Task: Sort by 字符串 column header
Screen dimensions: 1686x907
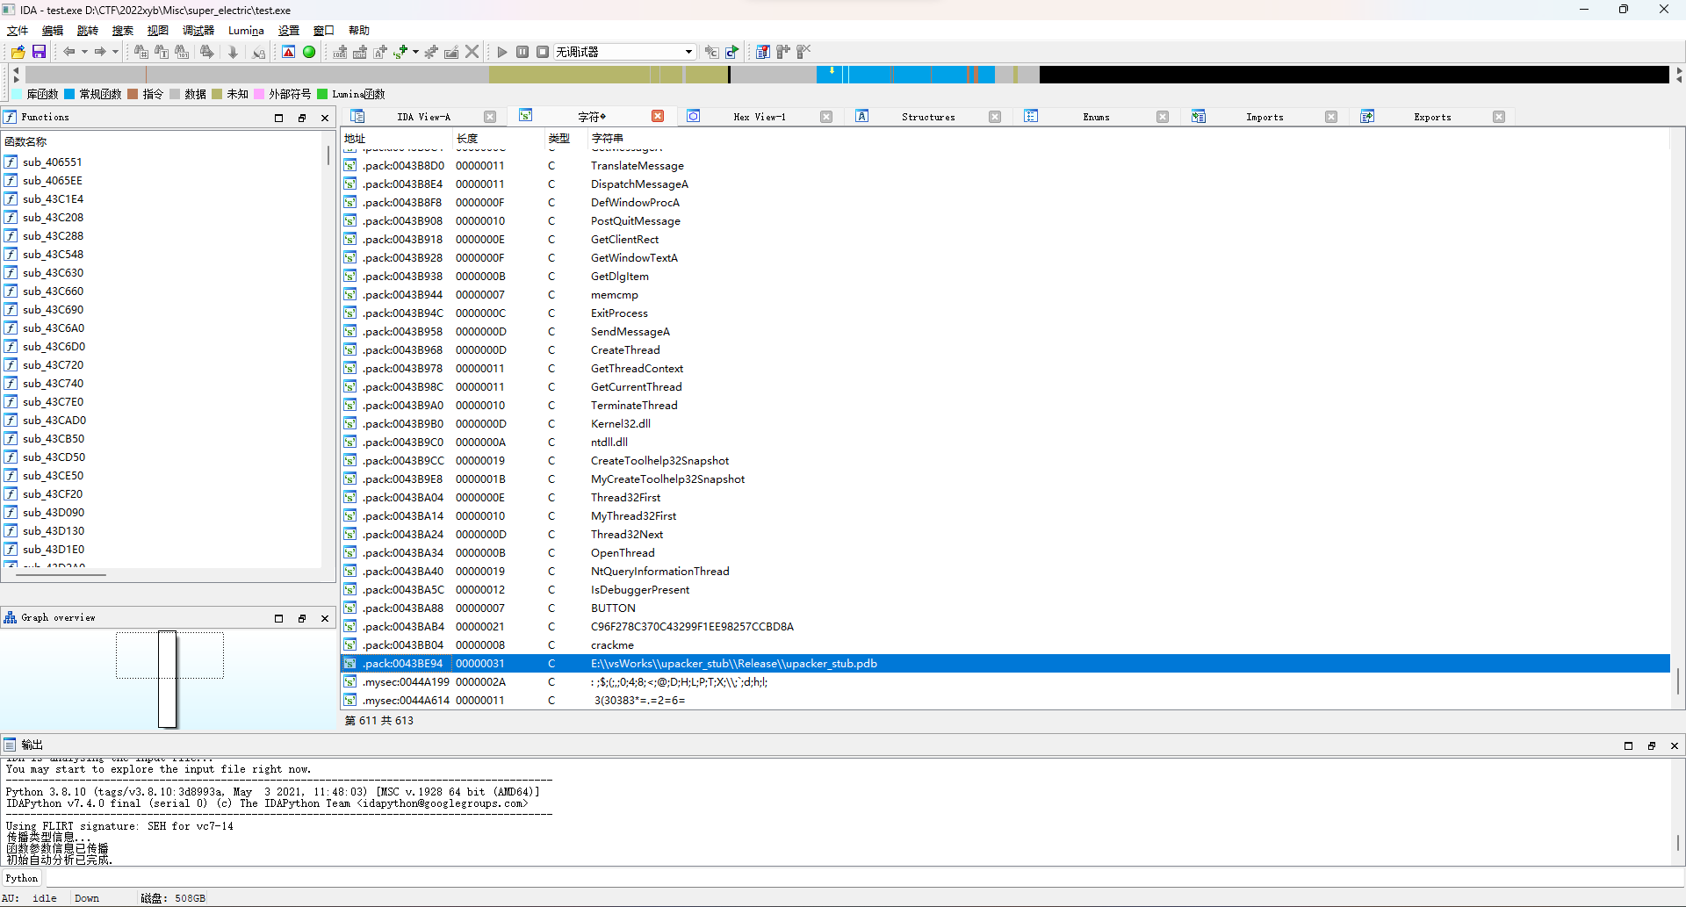Action: click(x=1128, y=138)
